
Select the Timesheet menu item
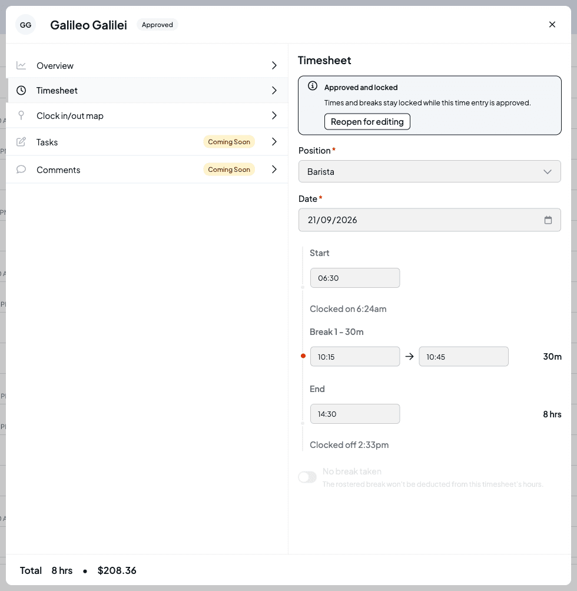pyautogui.click(x=147, y=91)
